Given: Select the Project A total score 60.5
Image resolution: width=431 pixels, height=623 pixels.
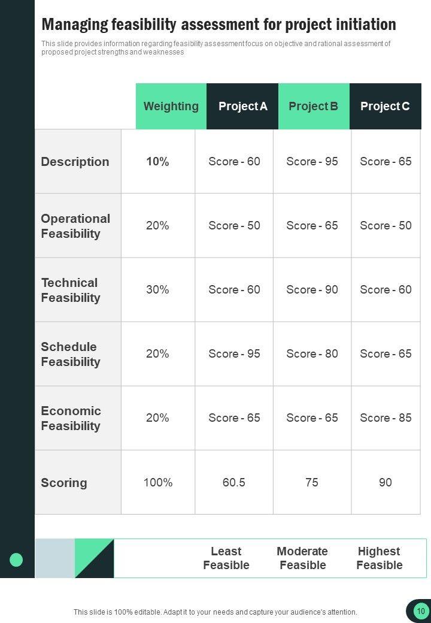Looking at the screenshot, I should (x=234, y=482).
